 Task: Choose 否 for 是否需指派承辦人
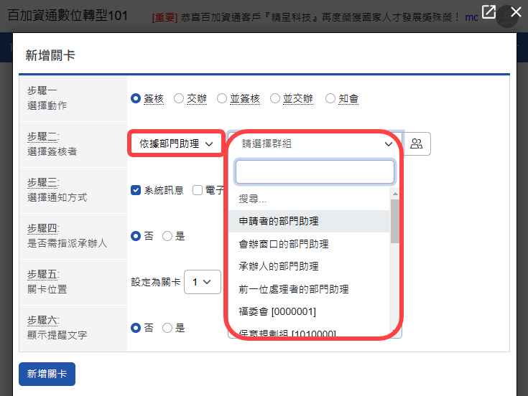(x=136, y=236)
